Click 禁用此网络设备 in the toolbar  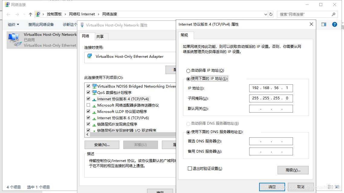coord(41,24)
